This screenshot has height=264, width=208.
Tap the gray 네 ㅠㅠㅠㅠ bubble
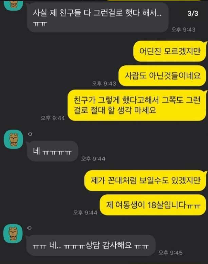[53, 151]
